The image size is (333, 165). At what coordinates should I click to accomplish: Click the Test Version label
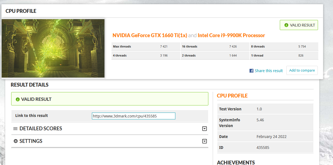point(230,109)
